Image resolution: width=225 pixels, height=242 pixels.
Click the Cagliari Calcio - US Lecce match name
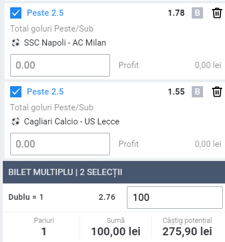[72, 122]
